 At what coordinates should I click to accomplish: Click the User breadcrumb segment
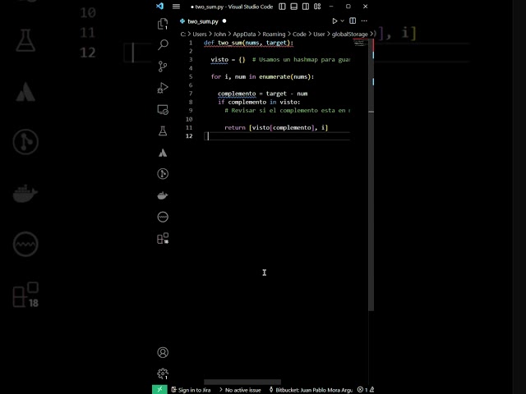[319, 34]
